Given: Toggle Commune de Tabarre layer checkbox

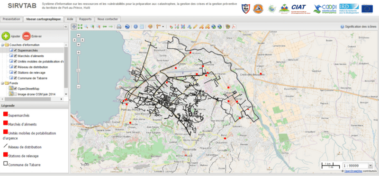Looking at the screenshot, I should (15, 78).
